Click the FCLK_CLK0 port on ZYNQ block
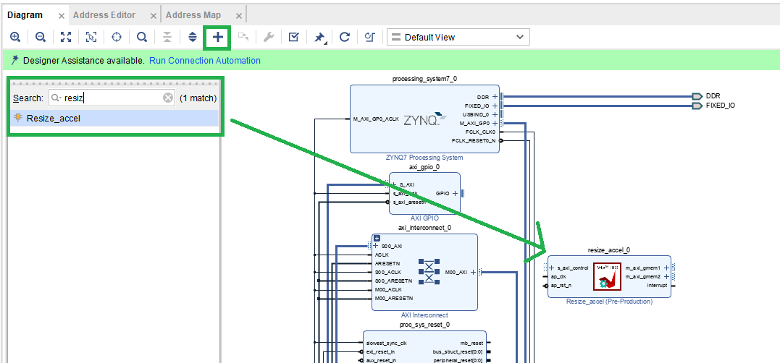Image resolution: width=780 pixels, height=363 pixels. (x=481, y=132)
